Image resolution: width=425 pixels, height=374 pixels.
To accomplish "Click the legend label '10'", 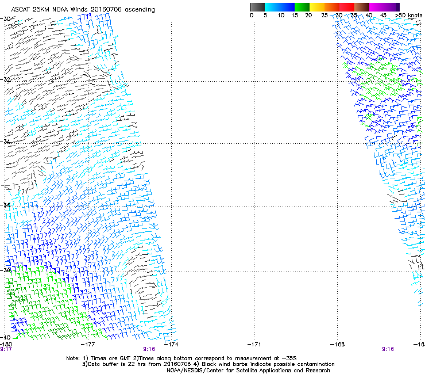I will pyautogui.click(x=281, y=16).
